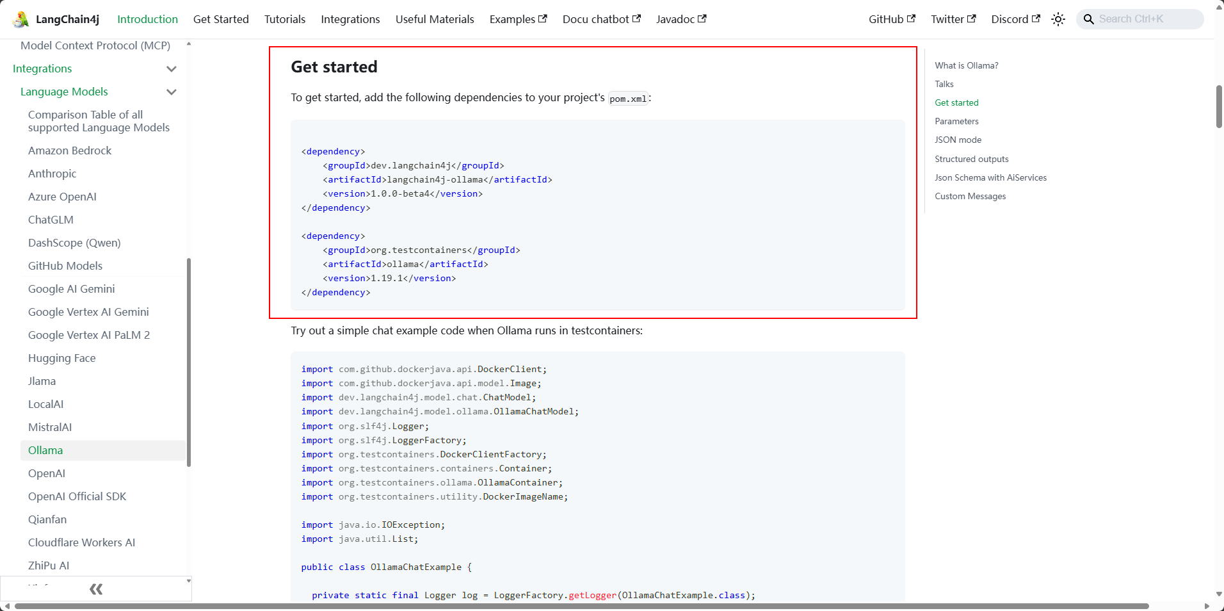Open the Get Started navbar item
This screenshot has height=611, width=1224.
click(x=221, y=19)
